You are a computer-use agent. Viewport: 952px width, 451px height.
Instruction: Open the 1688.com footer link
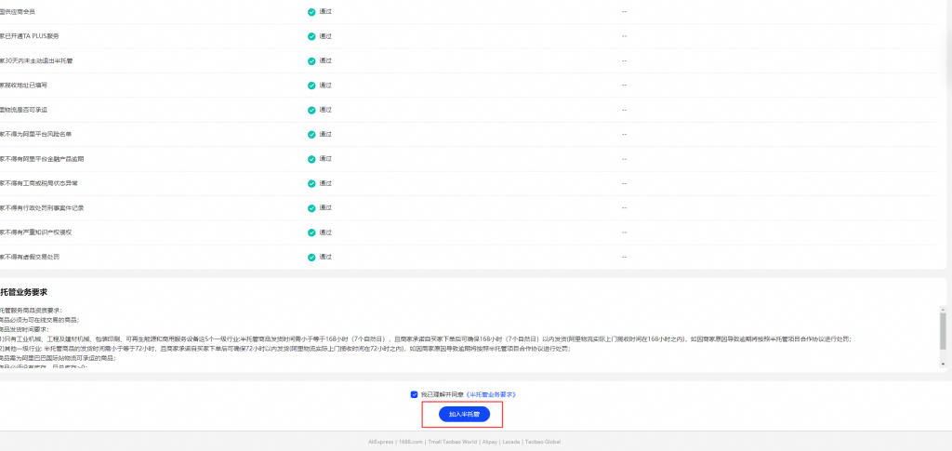(x=410, y=442)
